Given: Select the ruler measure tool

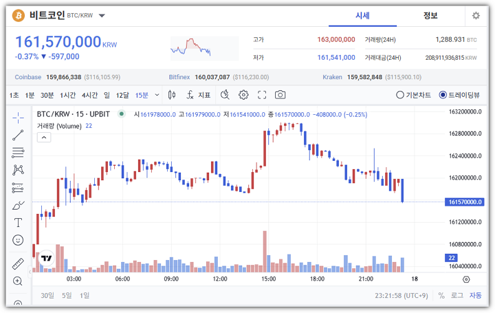Looking at the screenshot, I should point(18,263).
